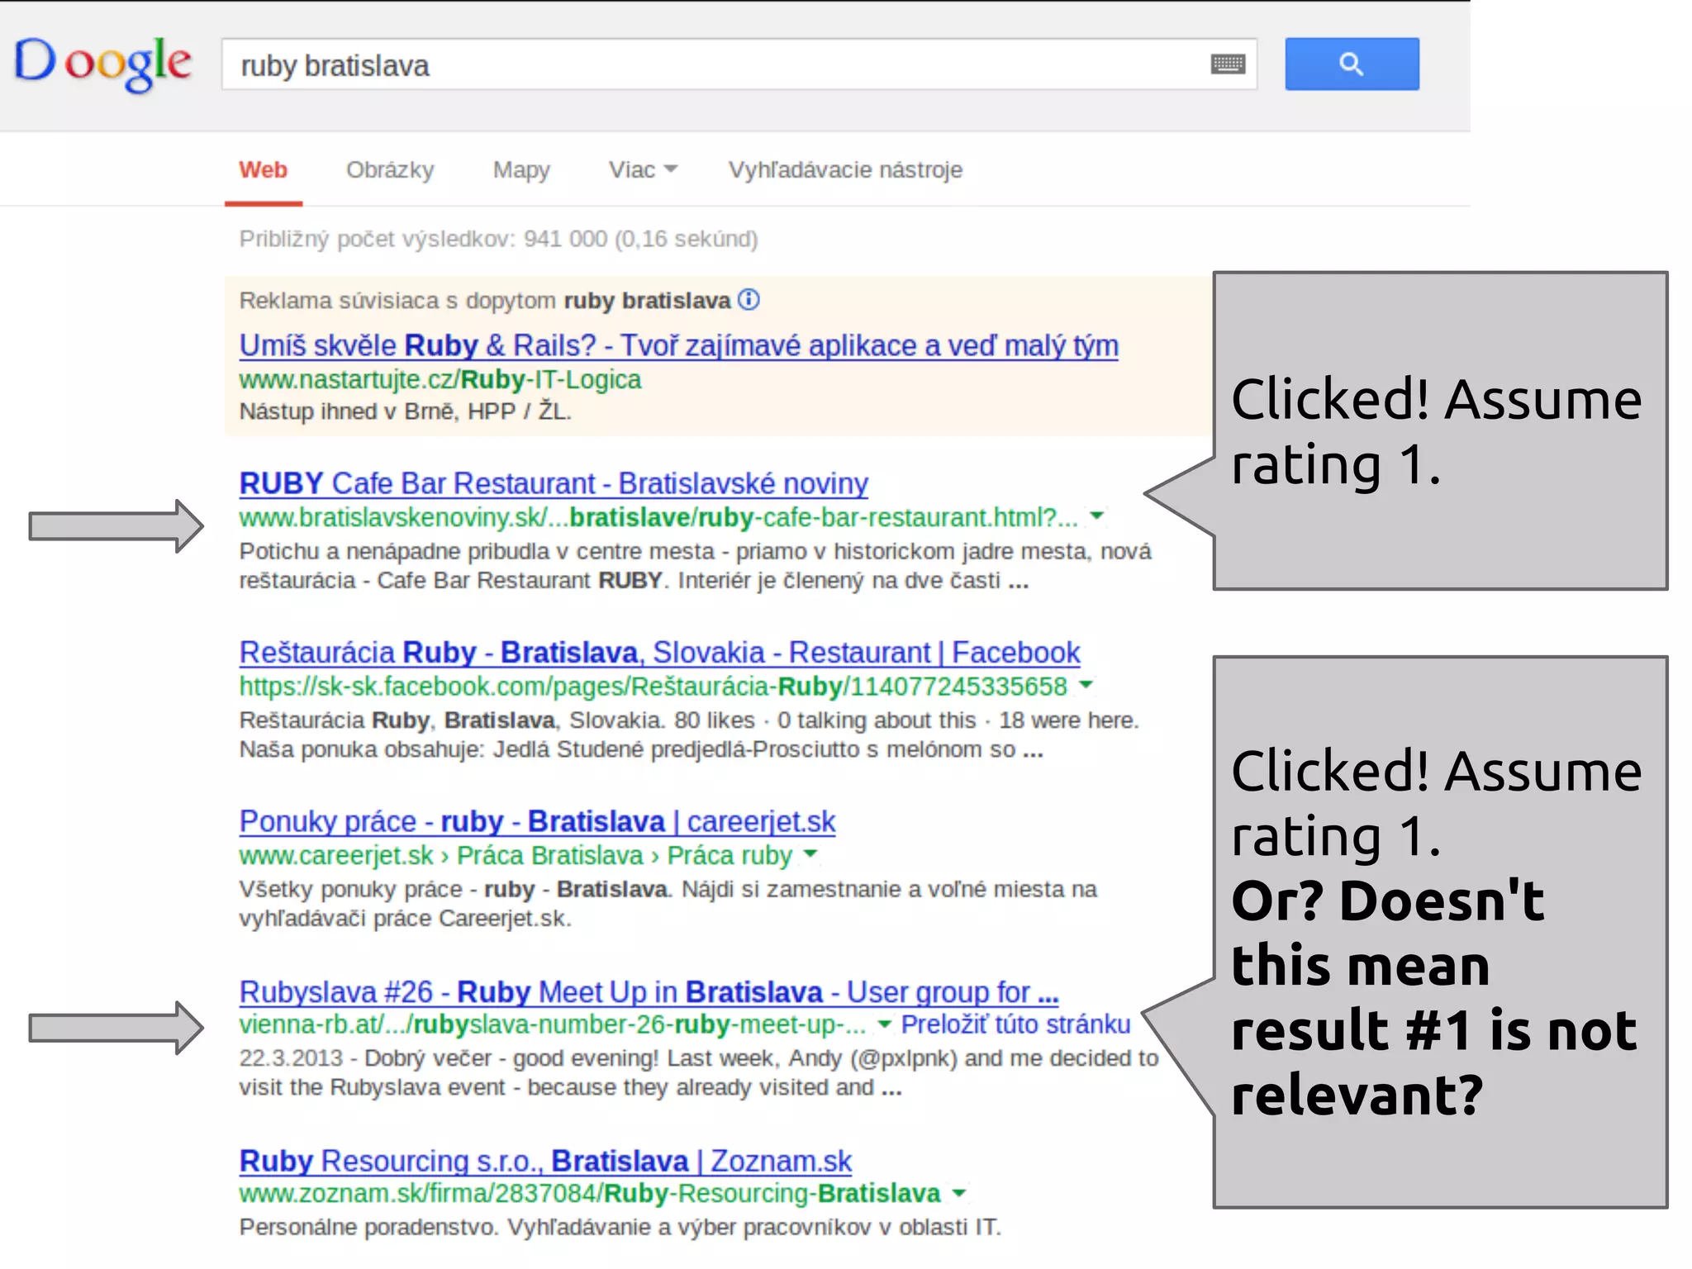The image size is (1692, 1269).
Task: Click snippet starting 'Všetky ponuky práce - ruby'
Action: (x=668, y=903)
